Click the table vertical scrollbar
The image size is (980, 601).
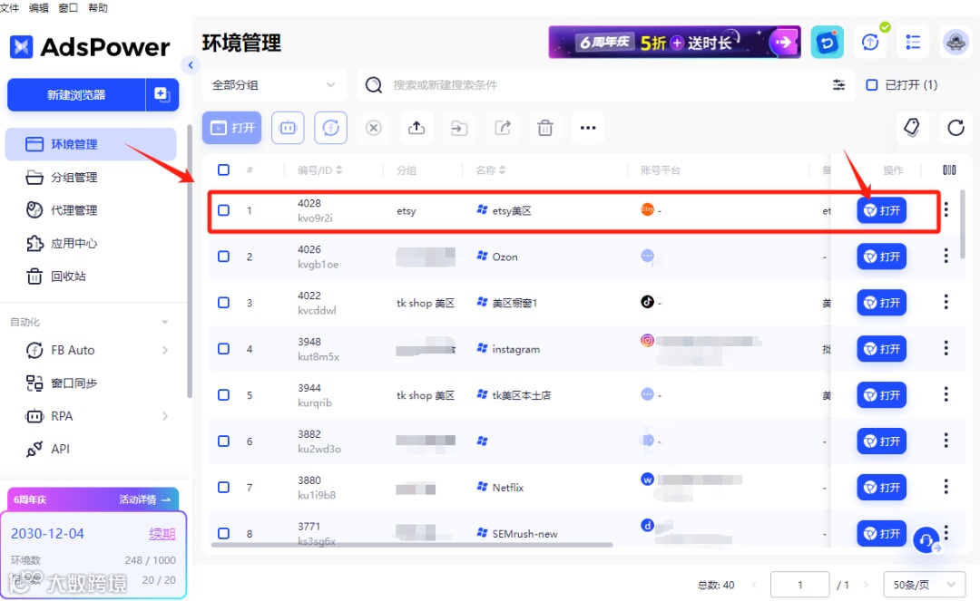click(x=962, y=225)
